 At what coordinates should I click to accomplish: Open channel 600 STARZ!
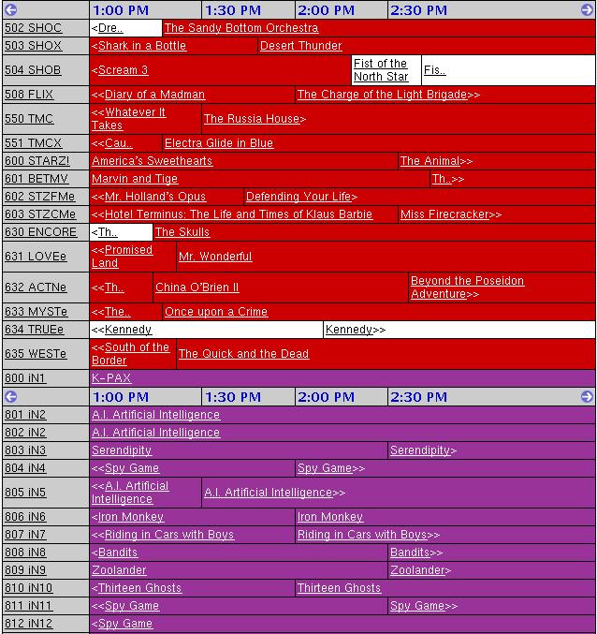[x=36, y=160]
